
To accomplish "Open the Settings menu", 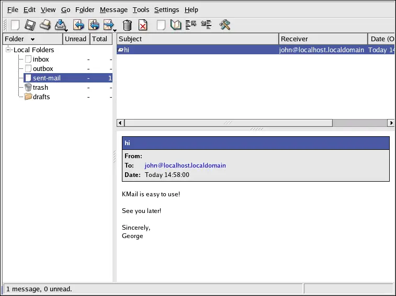I will click(166, 10).
